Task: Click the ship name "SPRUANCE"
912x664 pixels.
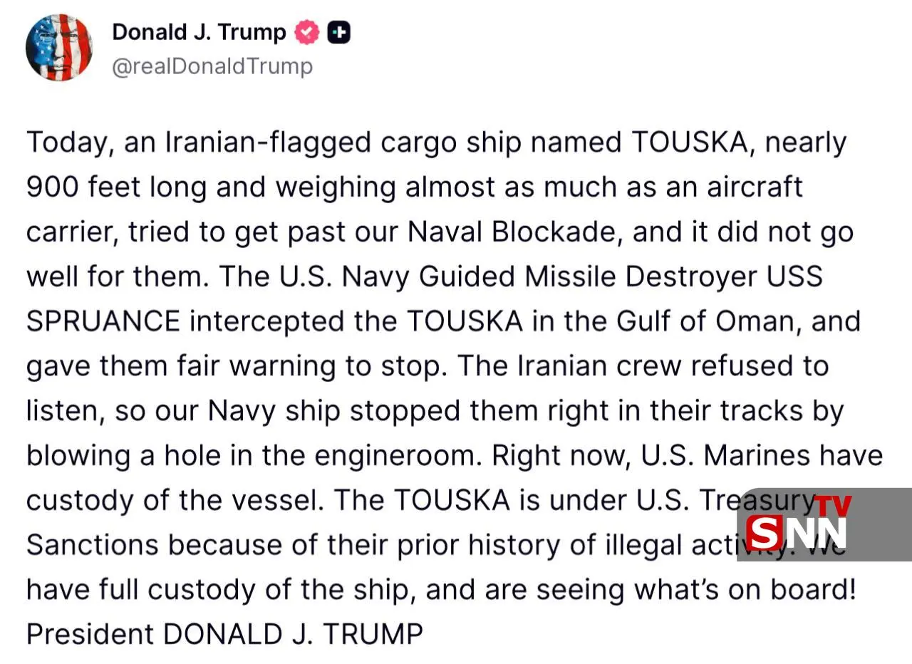Action: click(x=103, y=321)
